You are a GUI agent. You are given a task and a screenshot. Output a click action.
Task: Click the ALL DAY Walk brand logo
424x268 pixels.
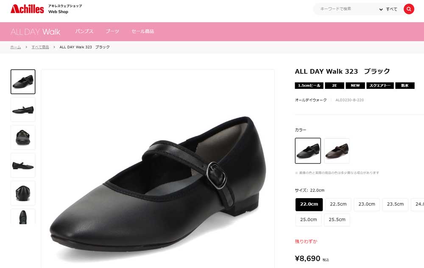(x=36, y=32)
